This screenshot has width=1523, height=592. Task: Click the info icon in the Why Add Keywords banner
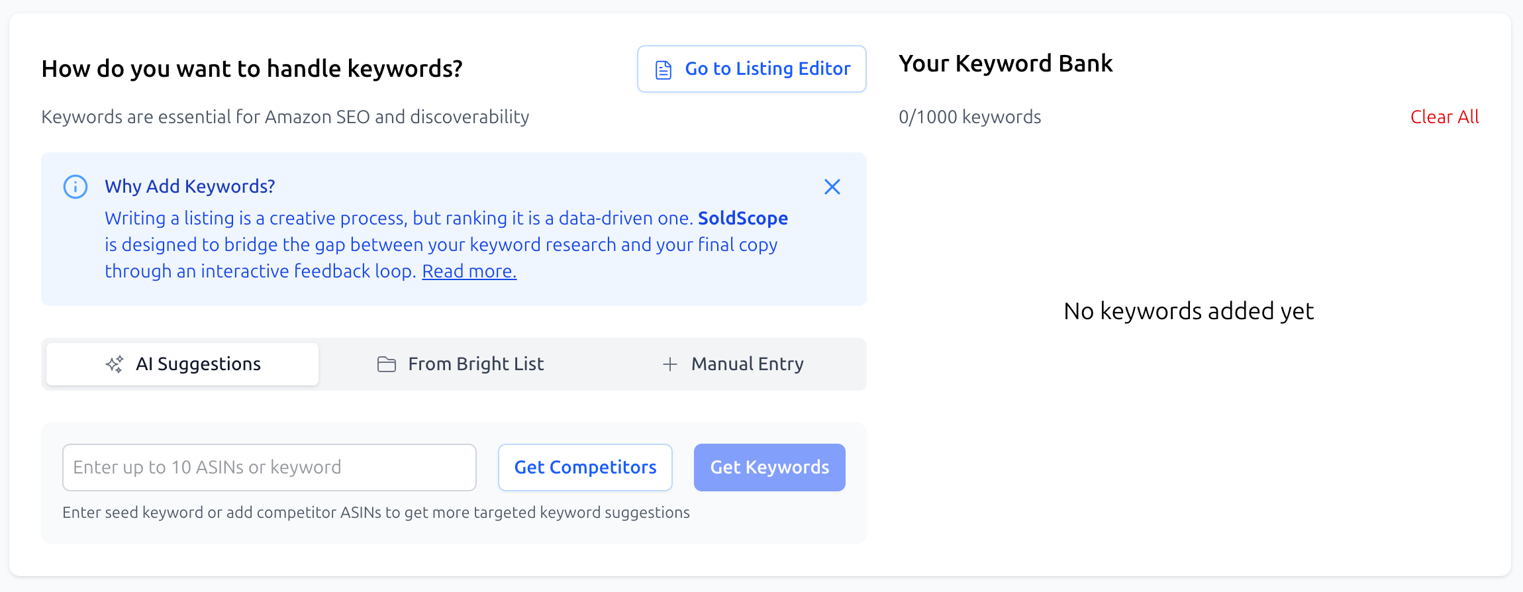coord(75,187)
